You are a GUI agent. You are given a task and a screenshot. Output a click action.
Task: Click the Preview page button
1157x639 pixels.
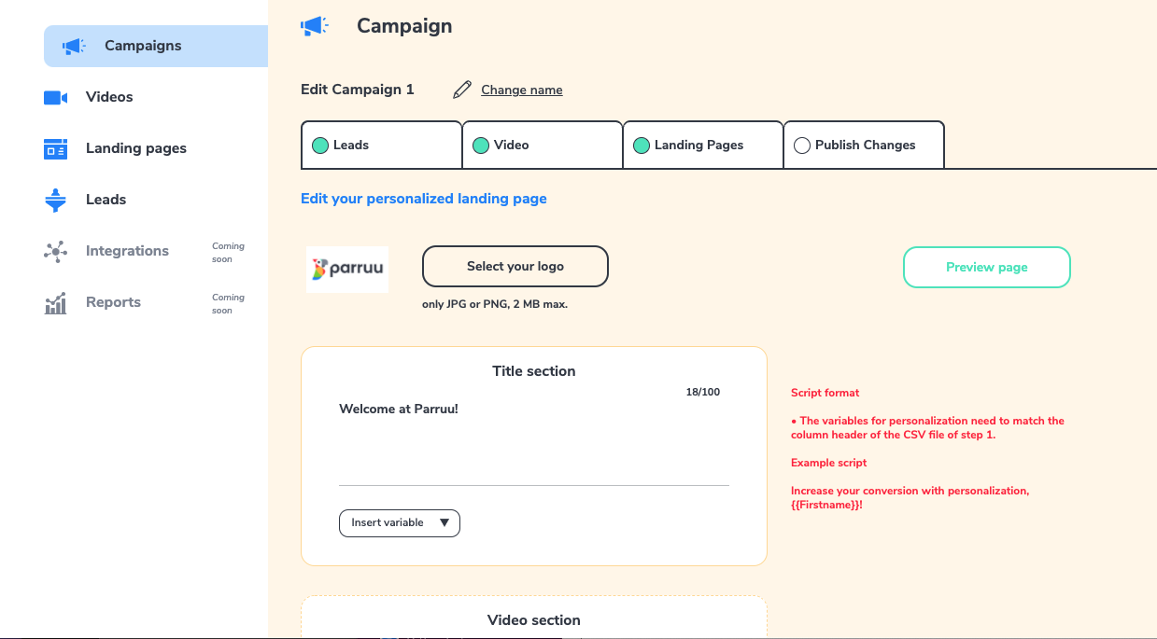point(986,268)
